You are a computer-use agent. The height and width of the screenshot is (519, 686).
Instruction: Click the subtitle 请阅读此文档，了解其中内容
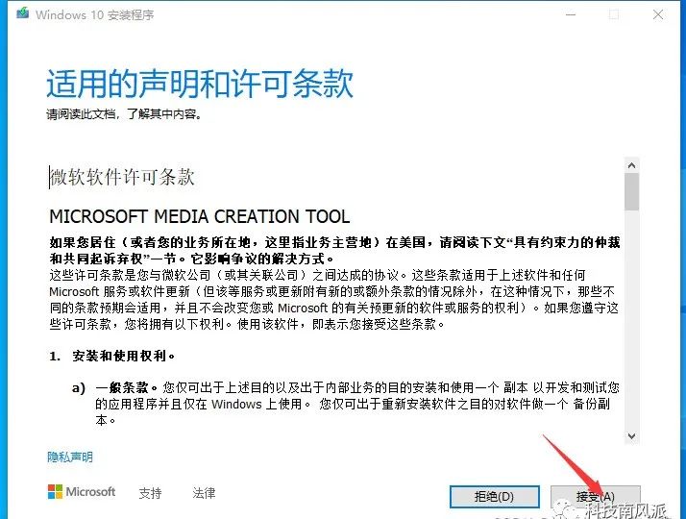coord(124,114)
